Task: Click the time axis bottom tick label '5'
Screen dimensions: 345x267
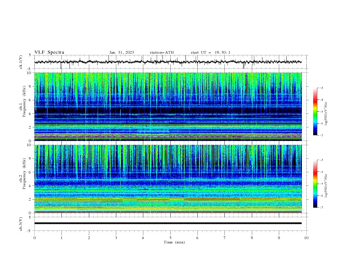Action: [170, 238]
